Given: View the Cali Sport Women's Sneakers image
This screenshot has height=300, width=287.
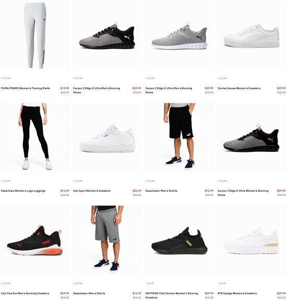Looking at the screenshot, I should point(107,138).
